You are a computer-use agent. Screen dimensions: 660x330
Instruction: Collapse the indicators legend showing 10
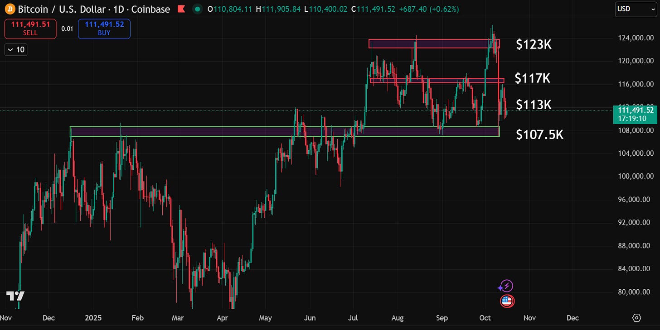16,50
